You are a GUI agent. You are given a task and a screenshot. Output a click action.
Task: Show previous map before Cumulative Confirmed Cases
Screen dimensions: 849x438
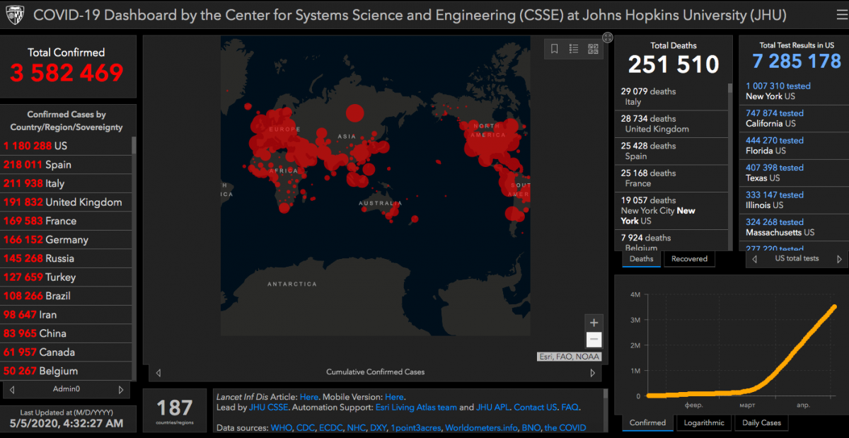tap(158, 372)
